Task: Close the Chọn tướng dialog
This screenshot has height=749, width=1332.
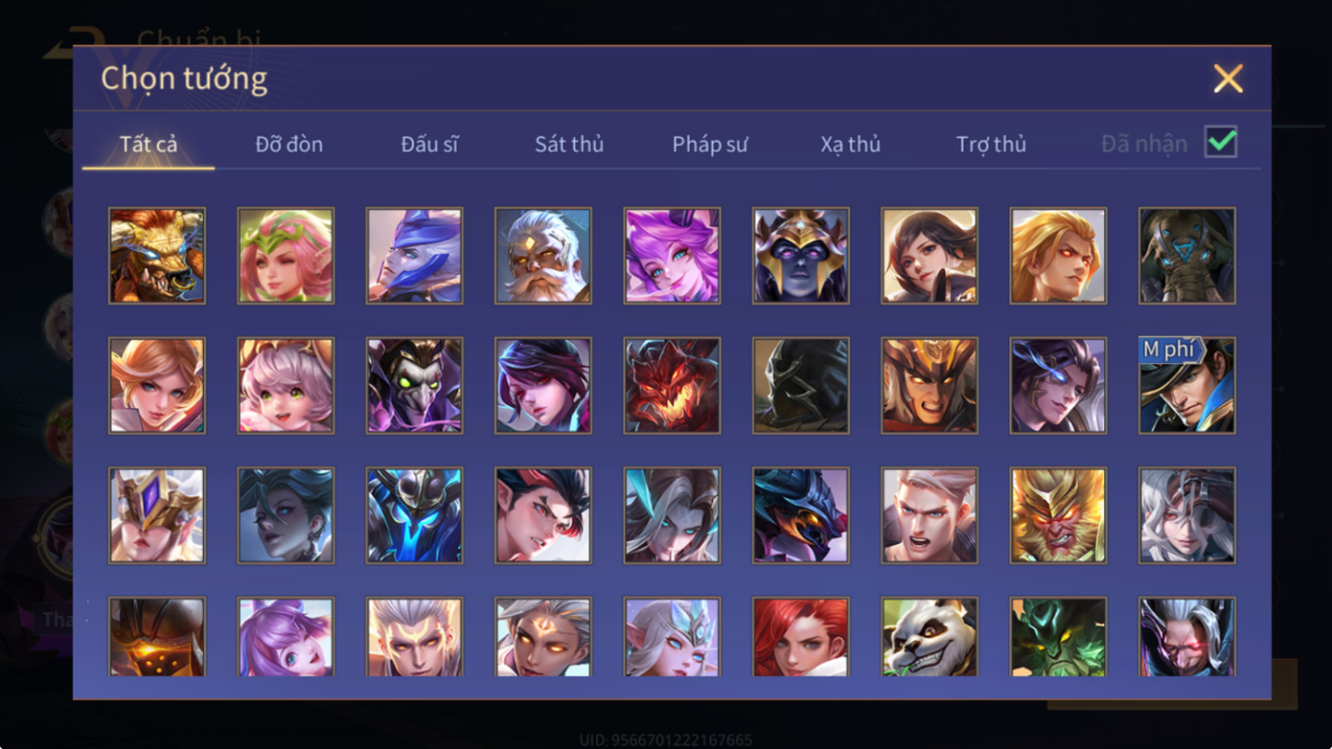Action: [1227, 79]
